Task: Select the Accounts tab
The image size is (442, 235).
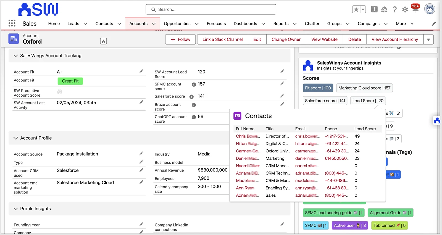Action: coord(138,24)
